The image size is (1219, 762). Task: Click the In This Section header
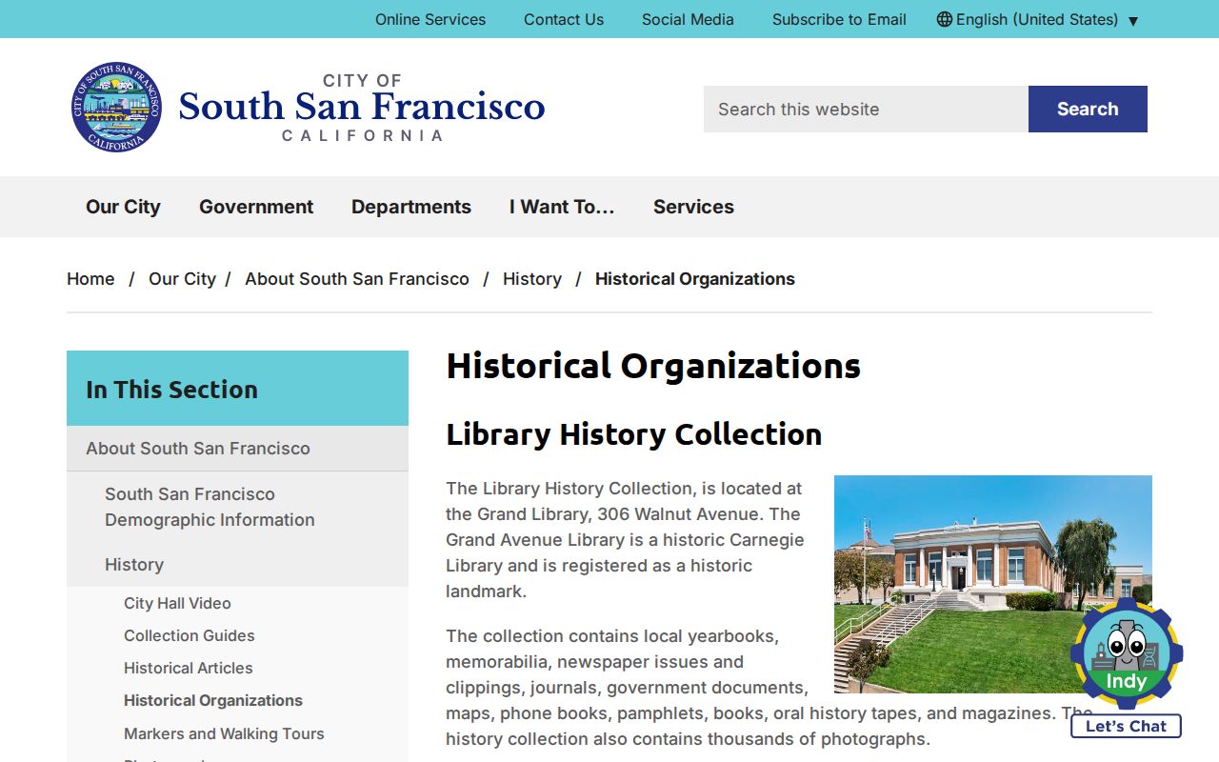click(237, 389)
